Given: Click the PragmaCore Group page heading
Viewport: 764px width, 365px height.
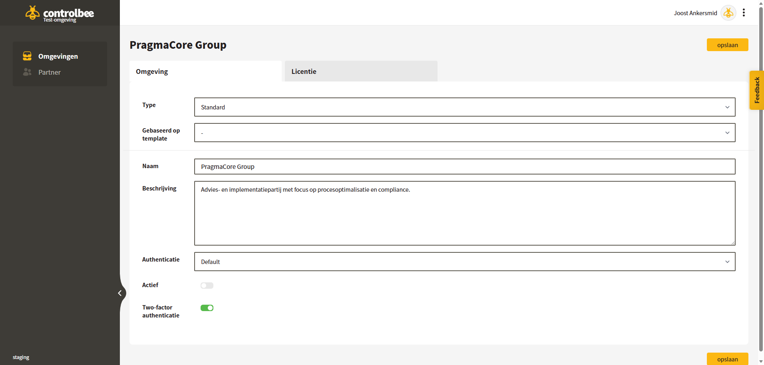Looking at the screenshot, I should point(178,45).
